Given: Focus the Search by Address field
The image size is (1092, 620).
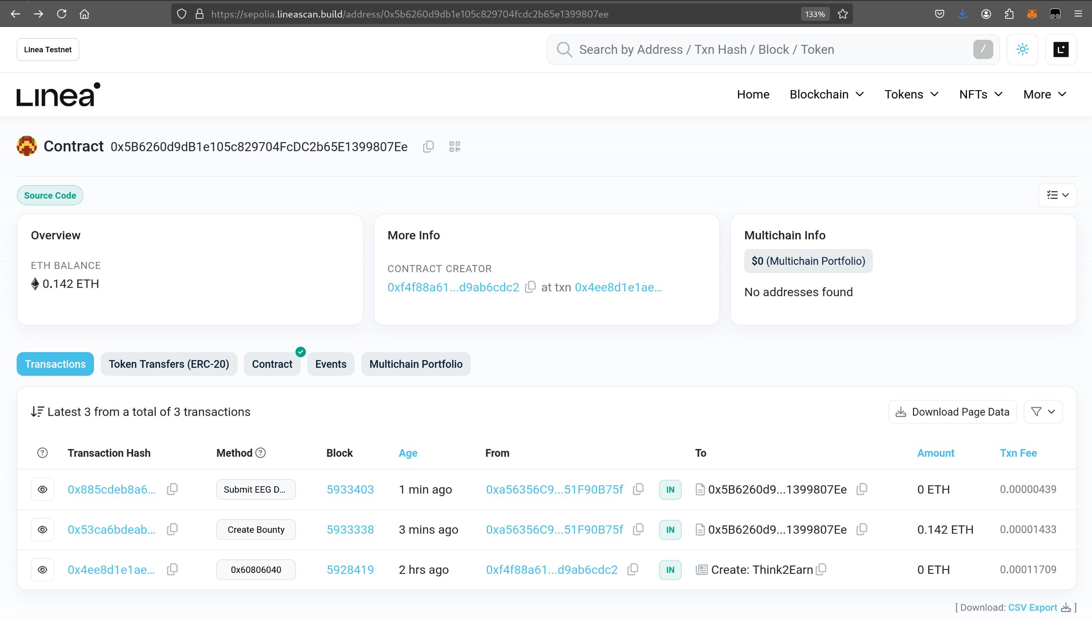Looking at the screenshot, I should tap(773, 50).
